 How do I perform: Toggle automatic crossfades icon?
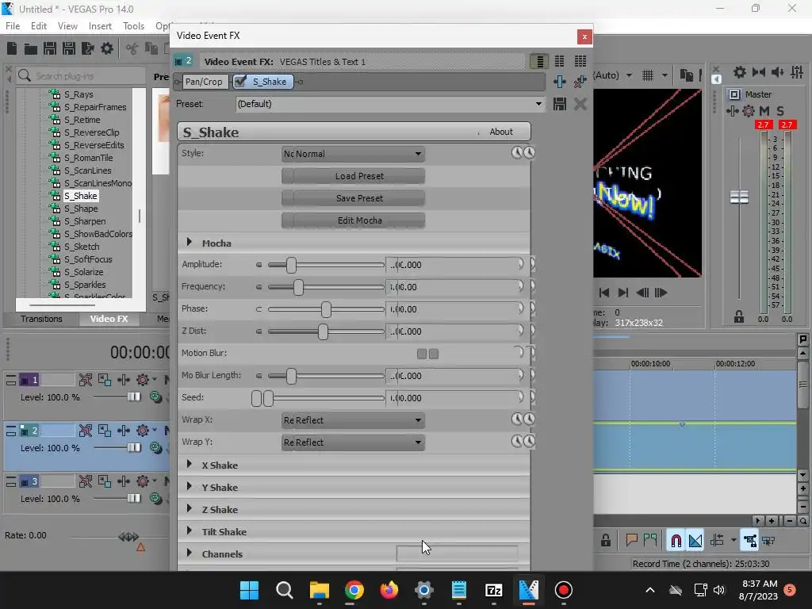(695, 541)
